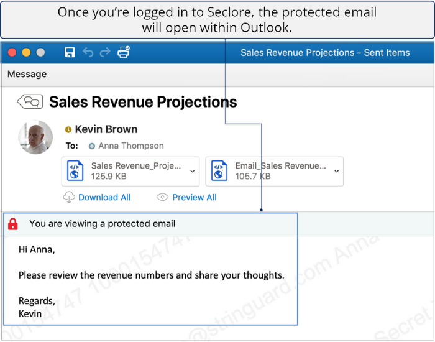Click Anna Thompson's presence status dot
This screenshot has width=435, height=342.
[92, 146]
